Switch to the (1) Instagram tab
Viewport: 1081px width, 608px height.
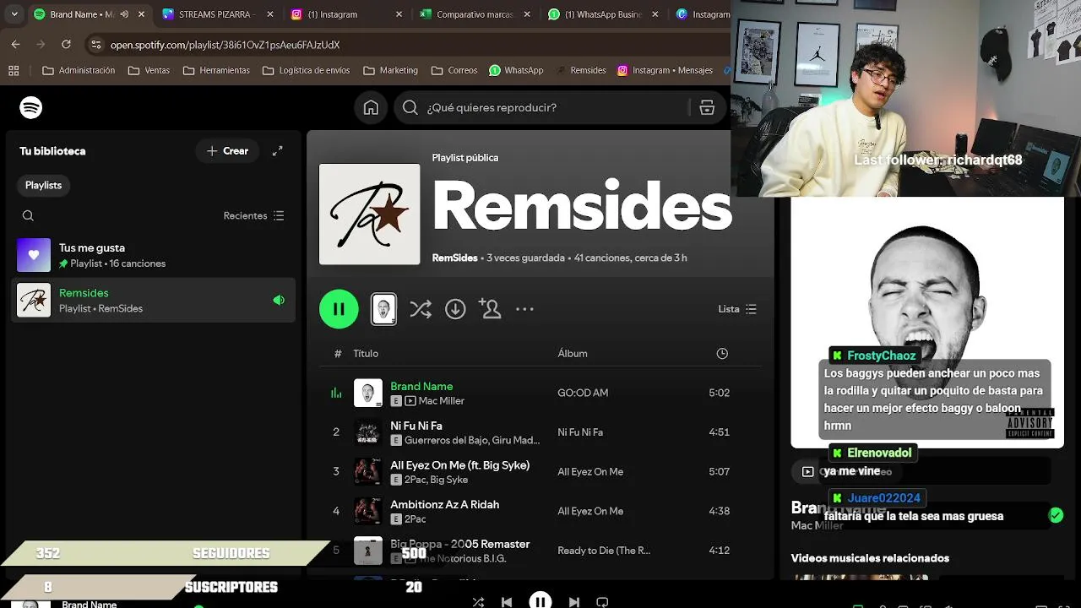344,14
